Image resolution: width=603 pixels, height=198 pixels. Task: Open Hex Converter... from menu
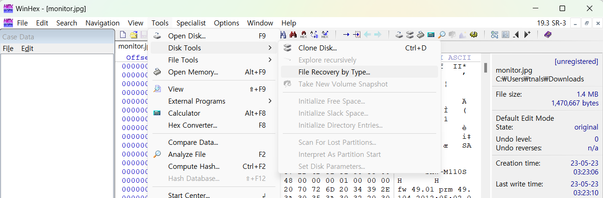(x=213, y=125)
